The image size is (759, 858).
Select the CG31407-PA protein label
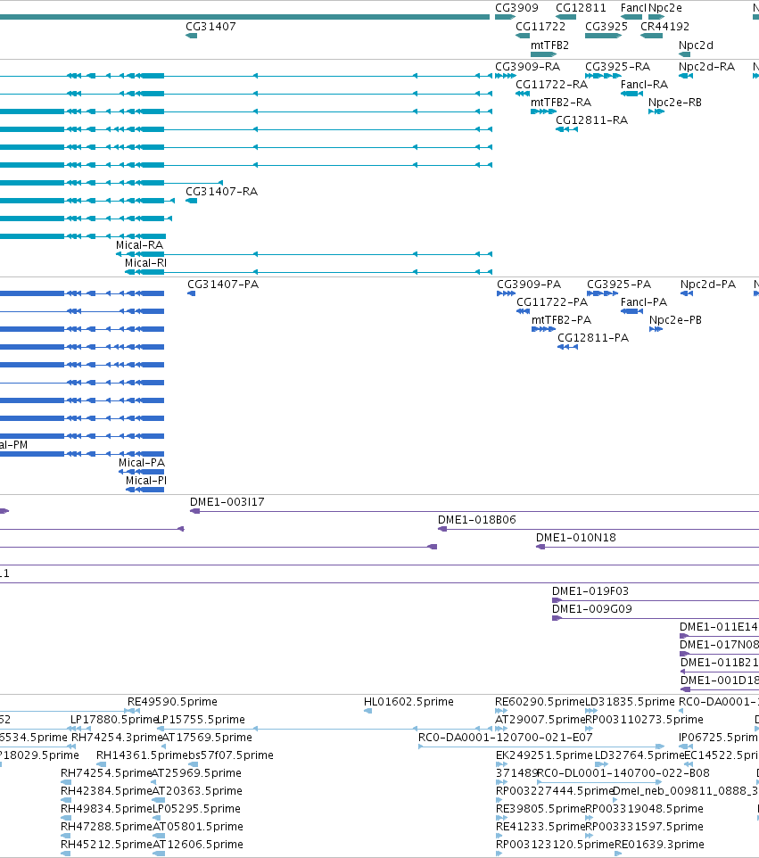(x=223, y=284)
